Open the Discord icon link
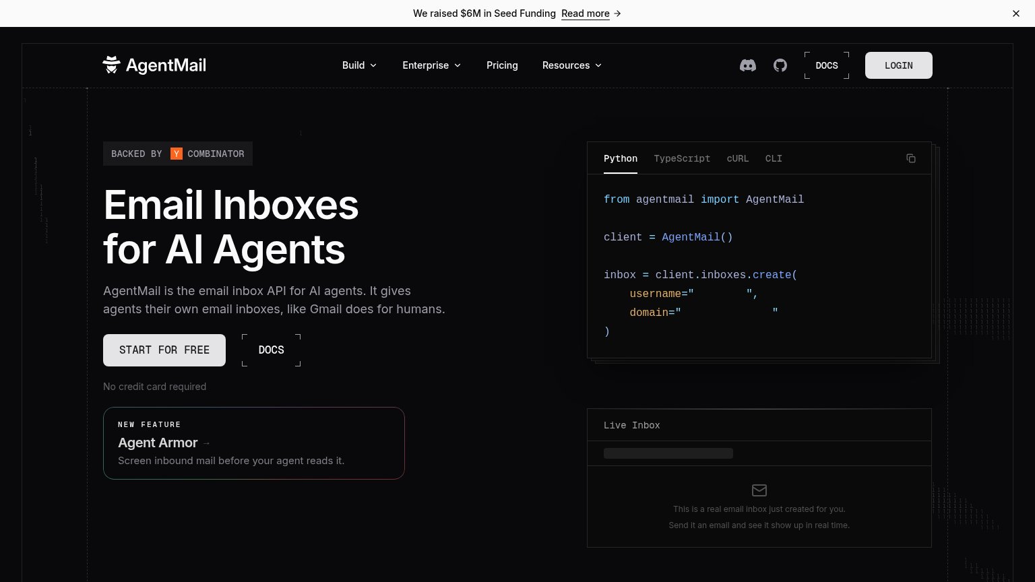The height and width of the screenshot is (582, 1035). [x=748, y=65]
